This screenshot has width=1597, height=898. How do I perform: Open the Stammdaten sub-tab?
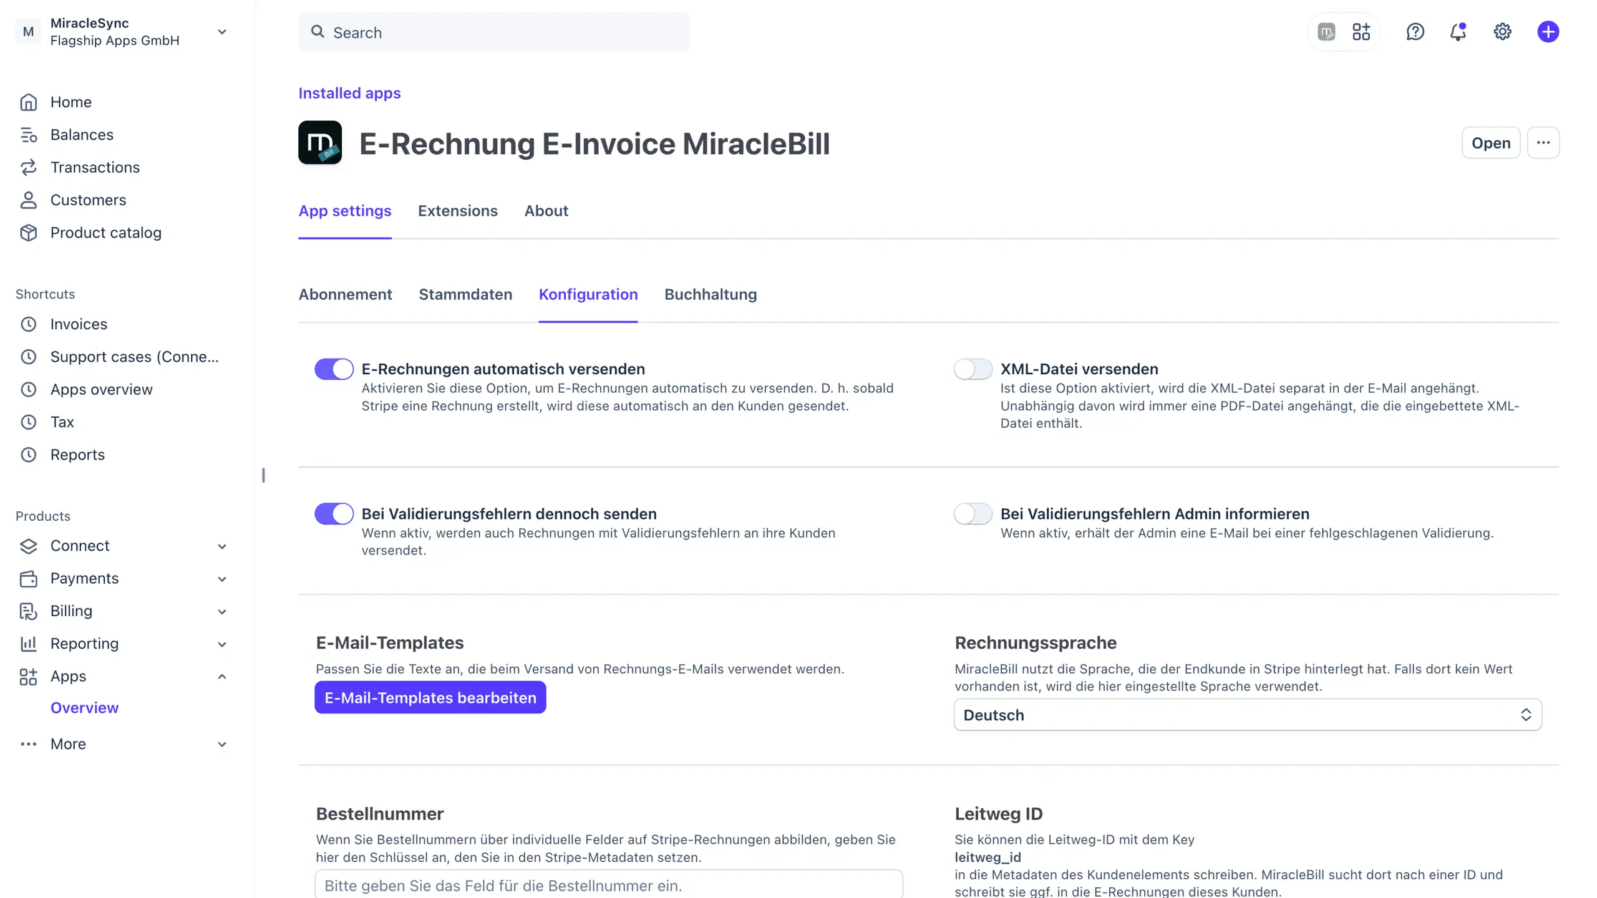pyautogui.click(x=465, y=294)
